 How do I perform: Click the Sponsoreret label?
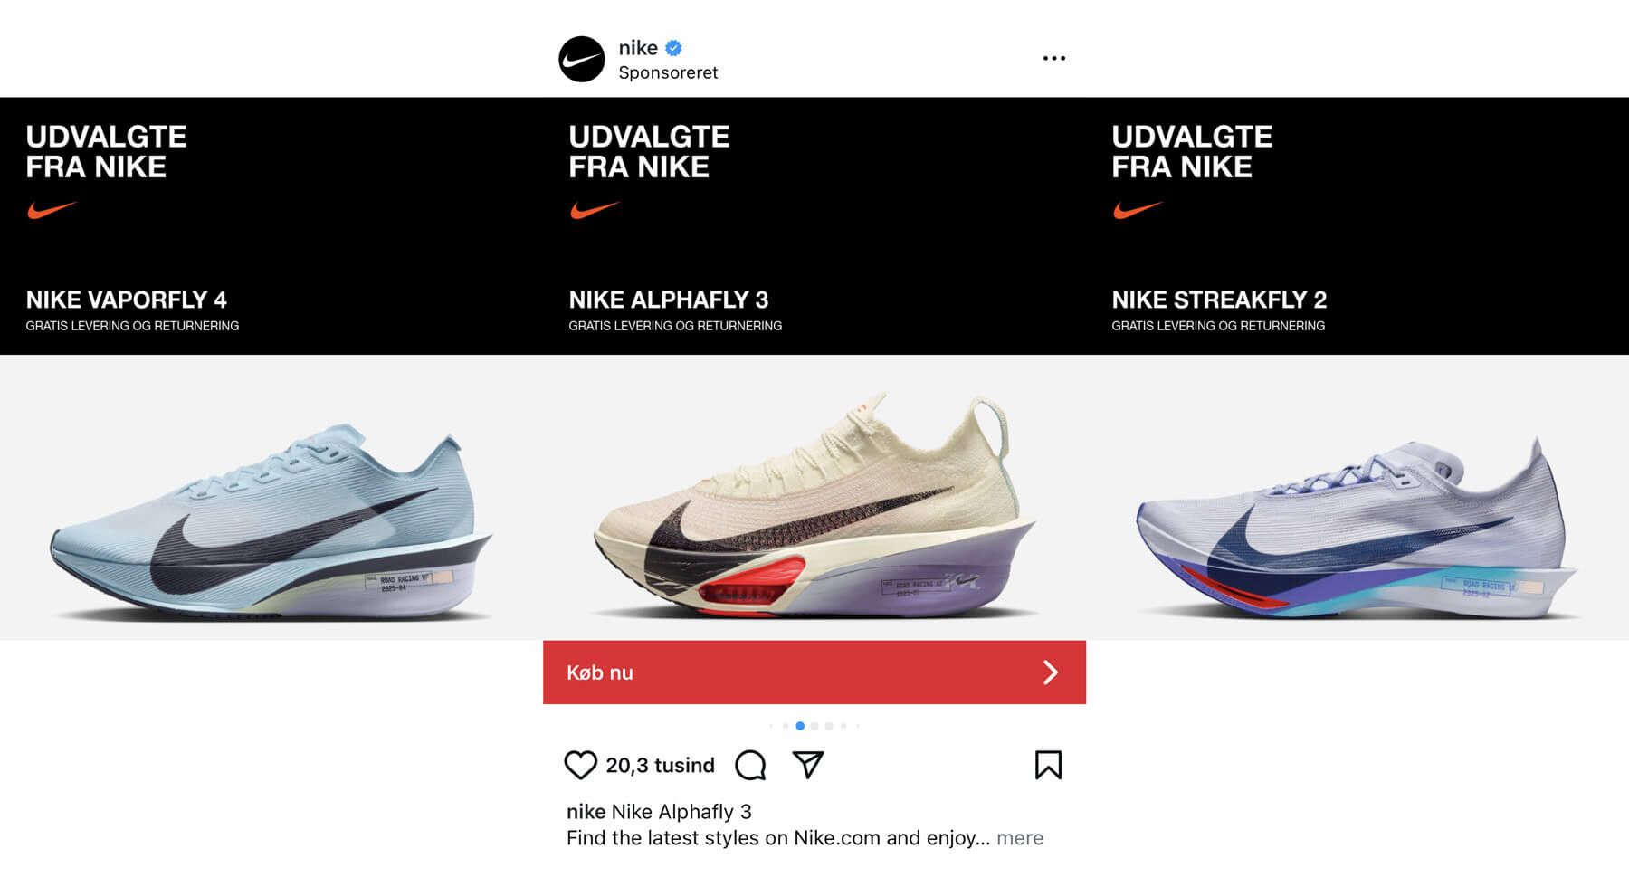[x=668, y=72]
